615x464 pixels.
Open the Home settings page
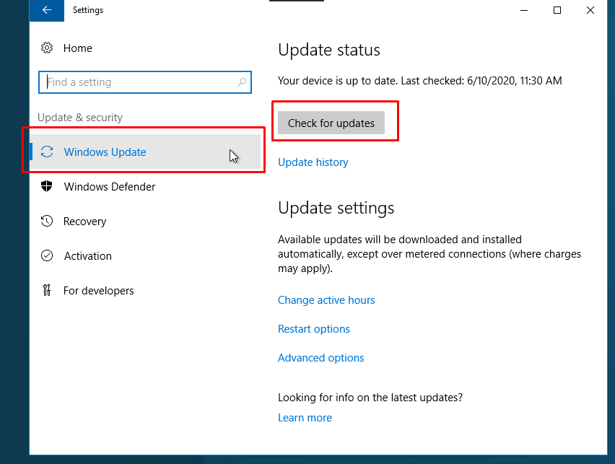pos(78,48)
